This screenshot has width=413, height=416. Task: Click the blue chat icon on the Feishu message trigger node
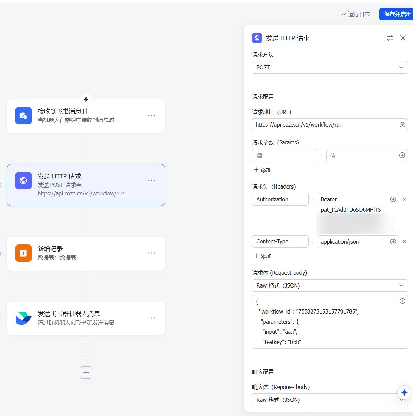pos(23,116)
